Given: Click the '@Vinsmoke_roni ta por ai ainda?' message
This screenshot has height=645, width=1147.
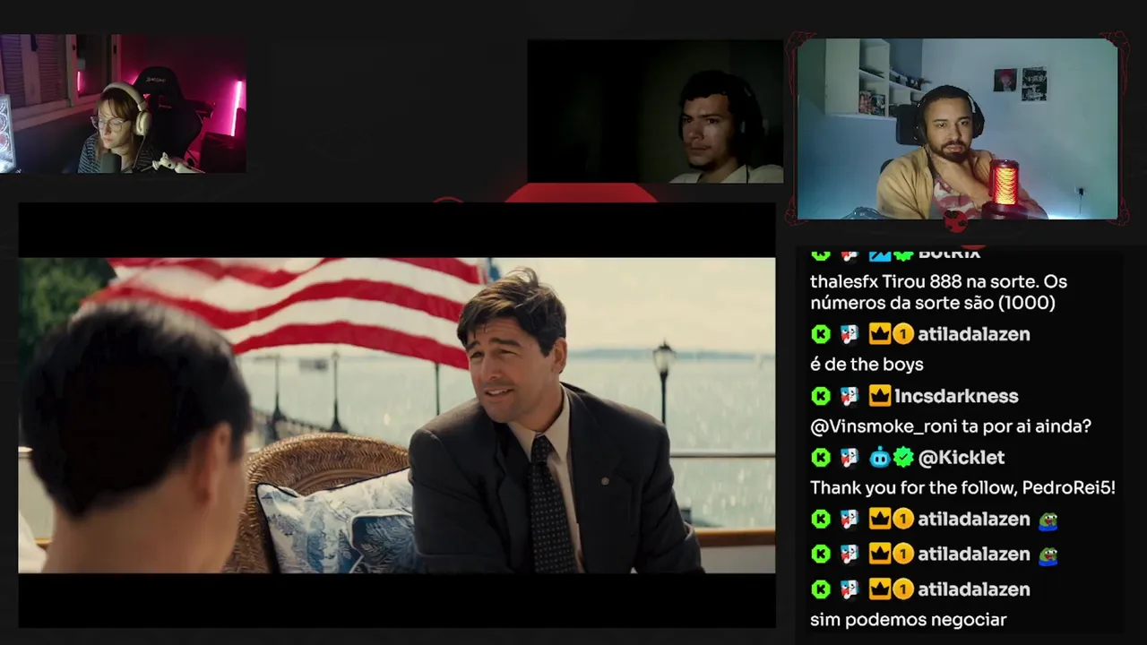Looking at the screenshot, I should coord(951,426).
